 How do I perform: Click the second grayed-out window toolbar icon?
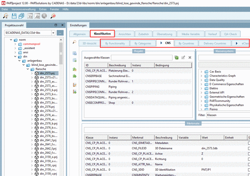(37, 16)
